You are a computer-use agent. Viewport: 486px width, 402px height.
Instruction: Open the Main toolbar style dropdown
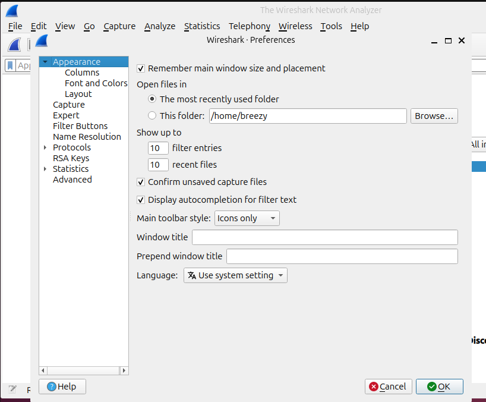pyautogui.click(x=247, y=218)
